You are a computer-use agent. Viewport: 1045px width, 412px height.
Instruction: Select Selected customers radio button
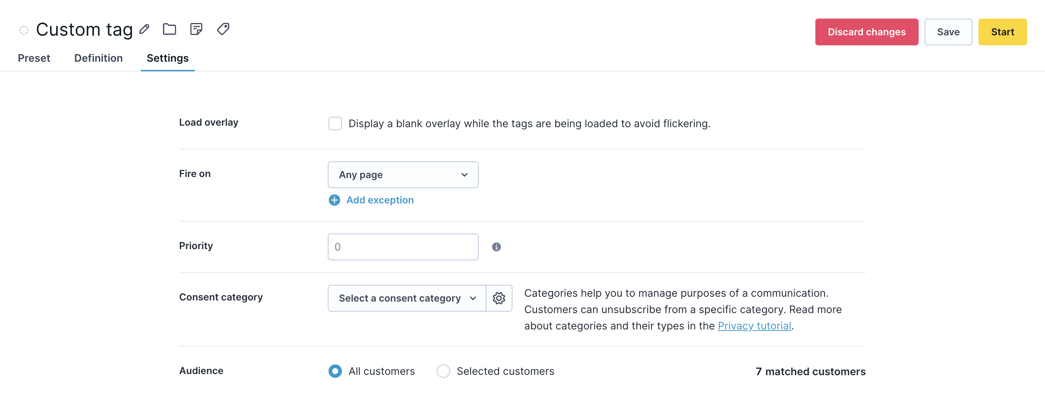[x=443, y=371]
